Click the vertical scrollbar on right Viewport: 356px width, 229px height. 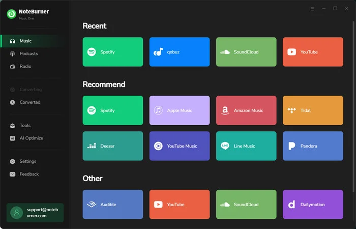click(x=353, y=107)
